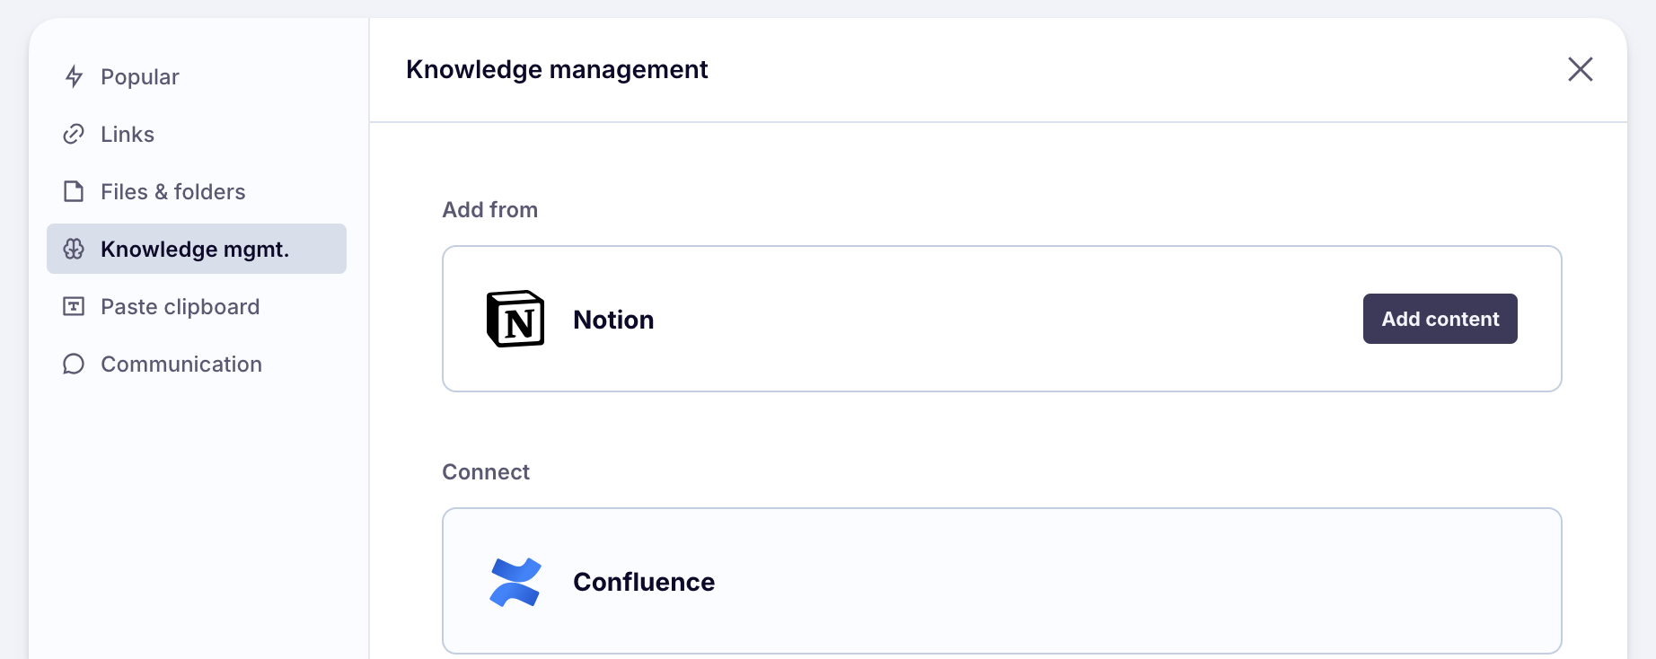This screenshot has height=659, width=1656.
Task: Click the Confluence name text
Action: (644, 582)
